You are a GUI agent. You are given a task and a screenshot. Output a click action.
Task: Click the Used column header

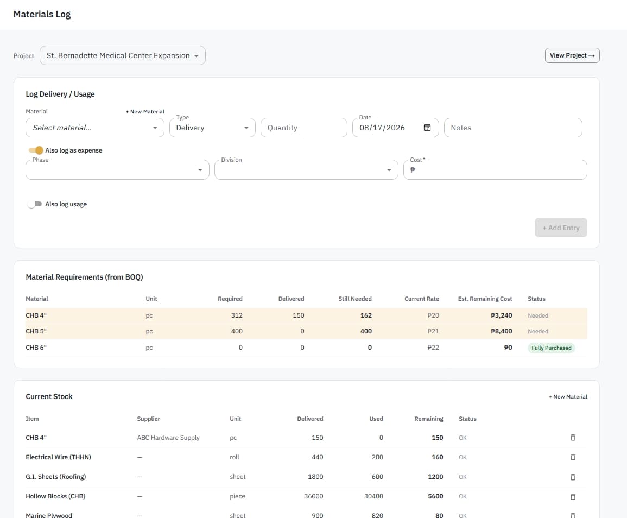376,419
